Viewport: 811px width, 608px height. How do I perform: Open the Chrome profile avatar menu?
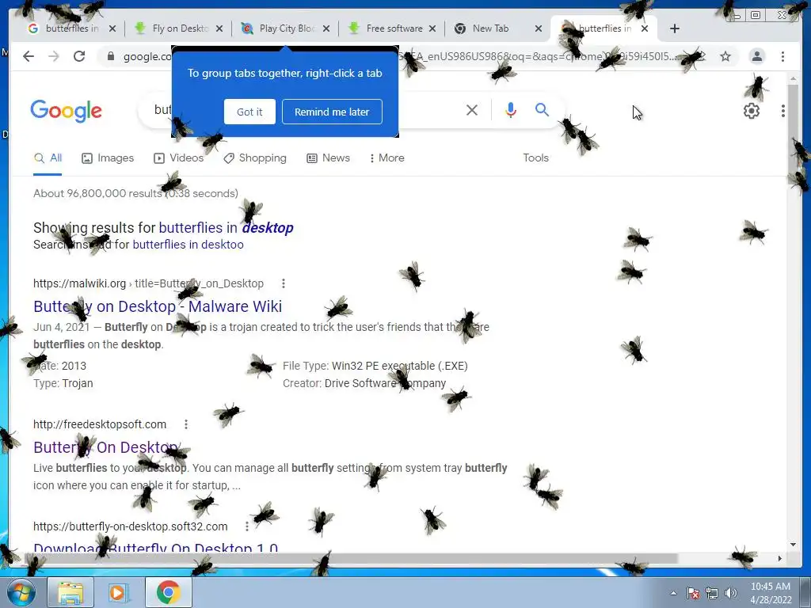[x=756, y=56]
